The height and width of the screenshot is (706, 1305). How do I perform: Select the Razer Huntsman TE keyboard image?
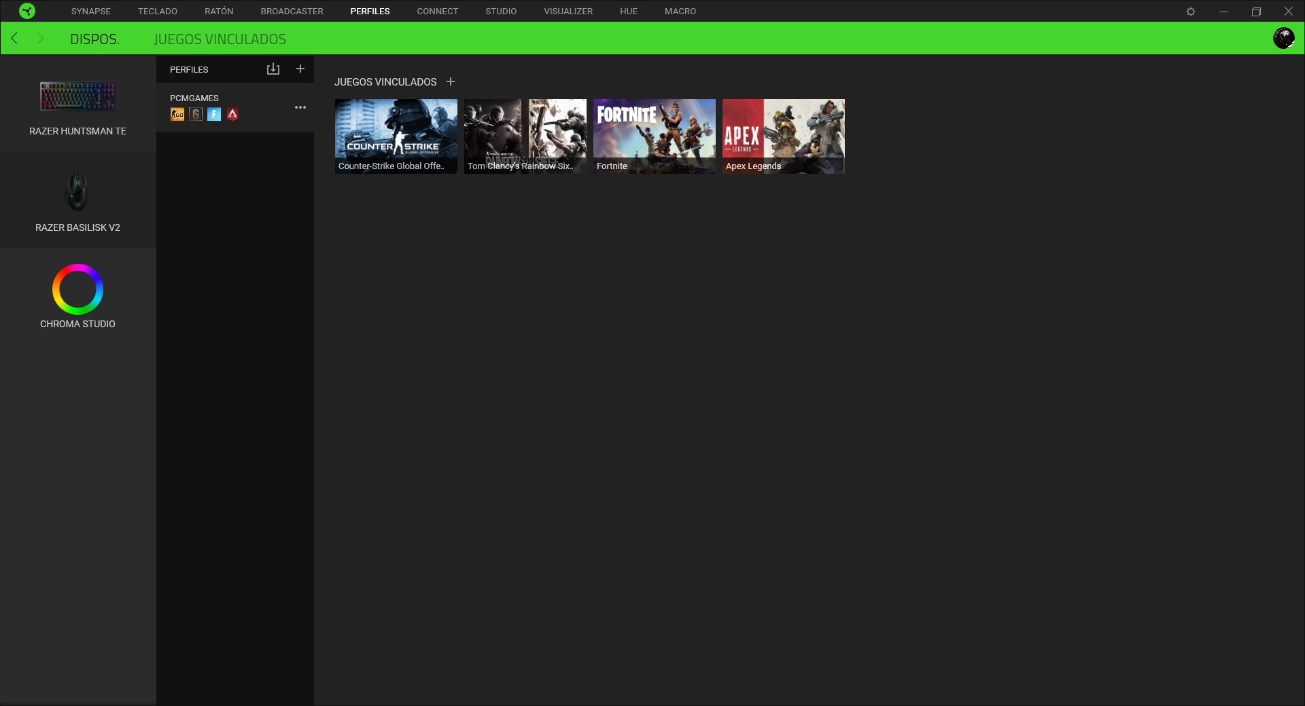(77, 96)
